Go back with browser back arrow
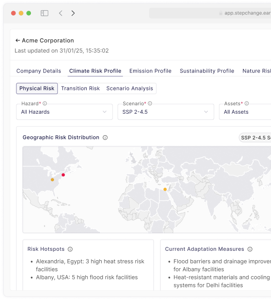 [x=60, y=13]
